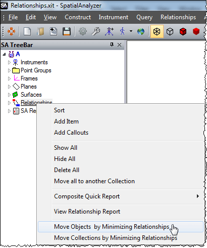Select the Point Groups label in tree
Screen dimensions: 207x248
tap(36, 70)
